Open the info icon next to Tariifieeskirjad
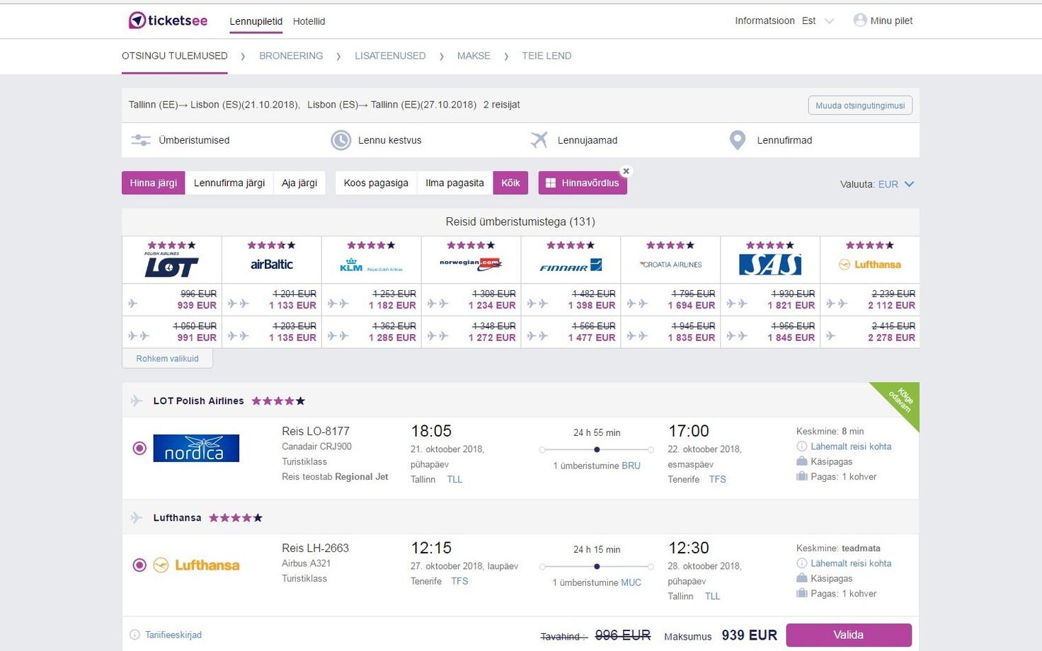 [134, 635]
